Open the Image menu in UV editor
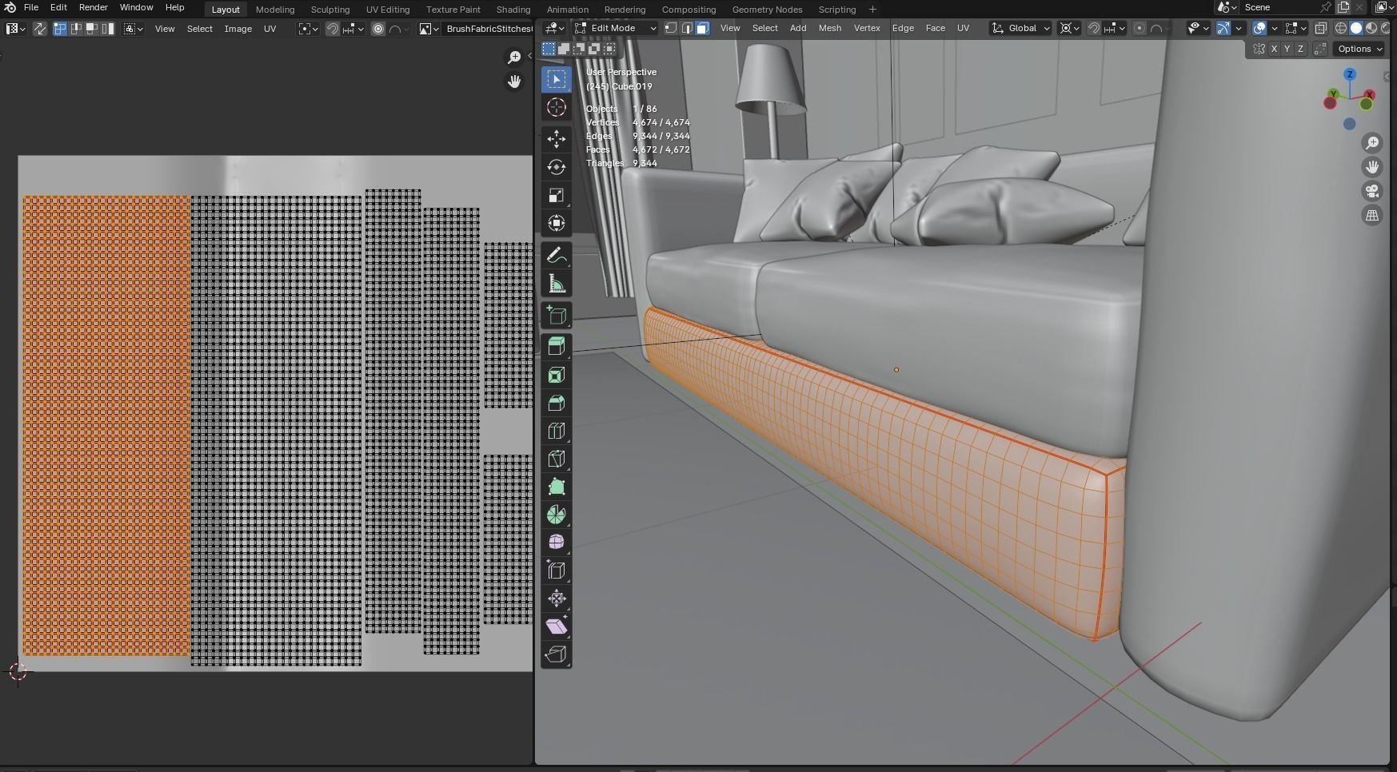Image resolution: width=1397 pixels, height=772 pixels. coord(237,29)
